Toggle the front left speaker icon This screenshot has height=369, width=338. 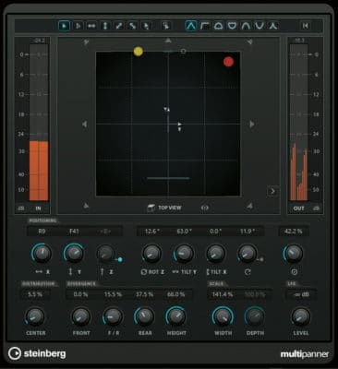(x=86, y=42)
